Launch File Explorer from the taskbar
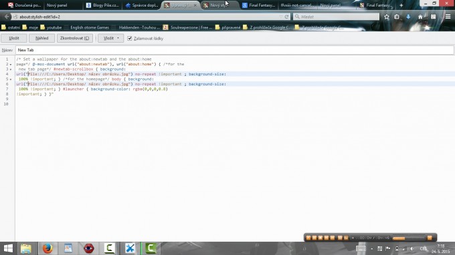The image size is (455, 255). coord(26,248)
